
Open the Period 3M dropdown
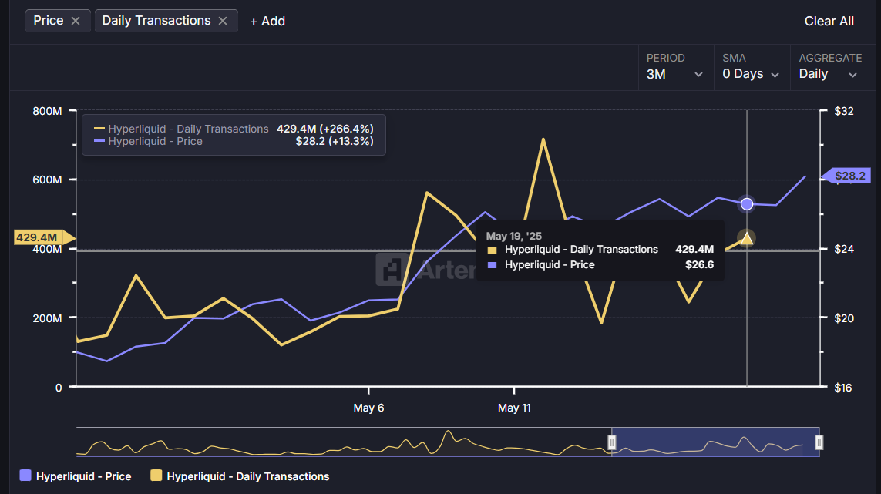pos(674,68)
